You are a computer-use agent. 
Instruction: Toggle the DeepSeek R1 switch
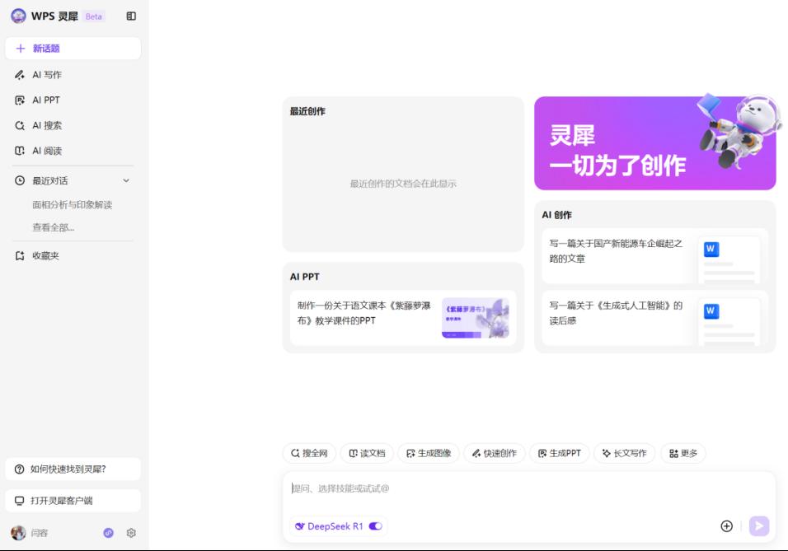pos(375,526)
